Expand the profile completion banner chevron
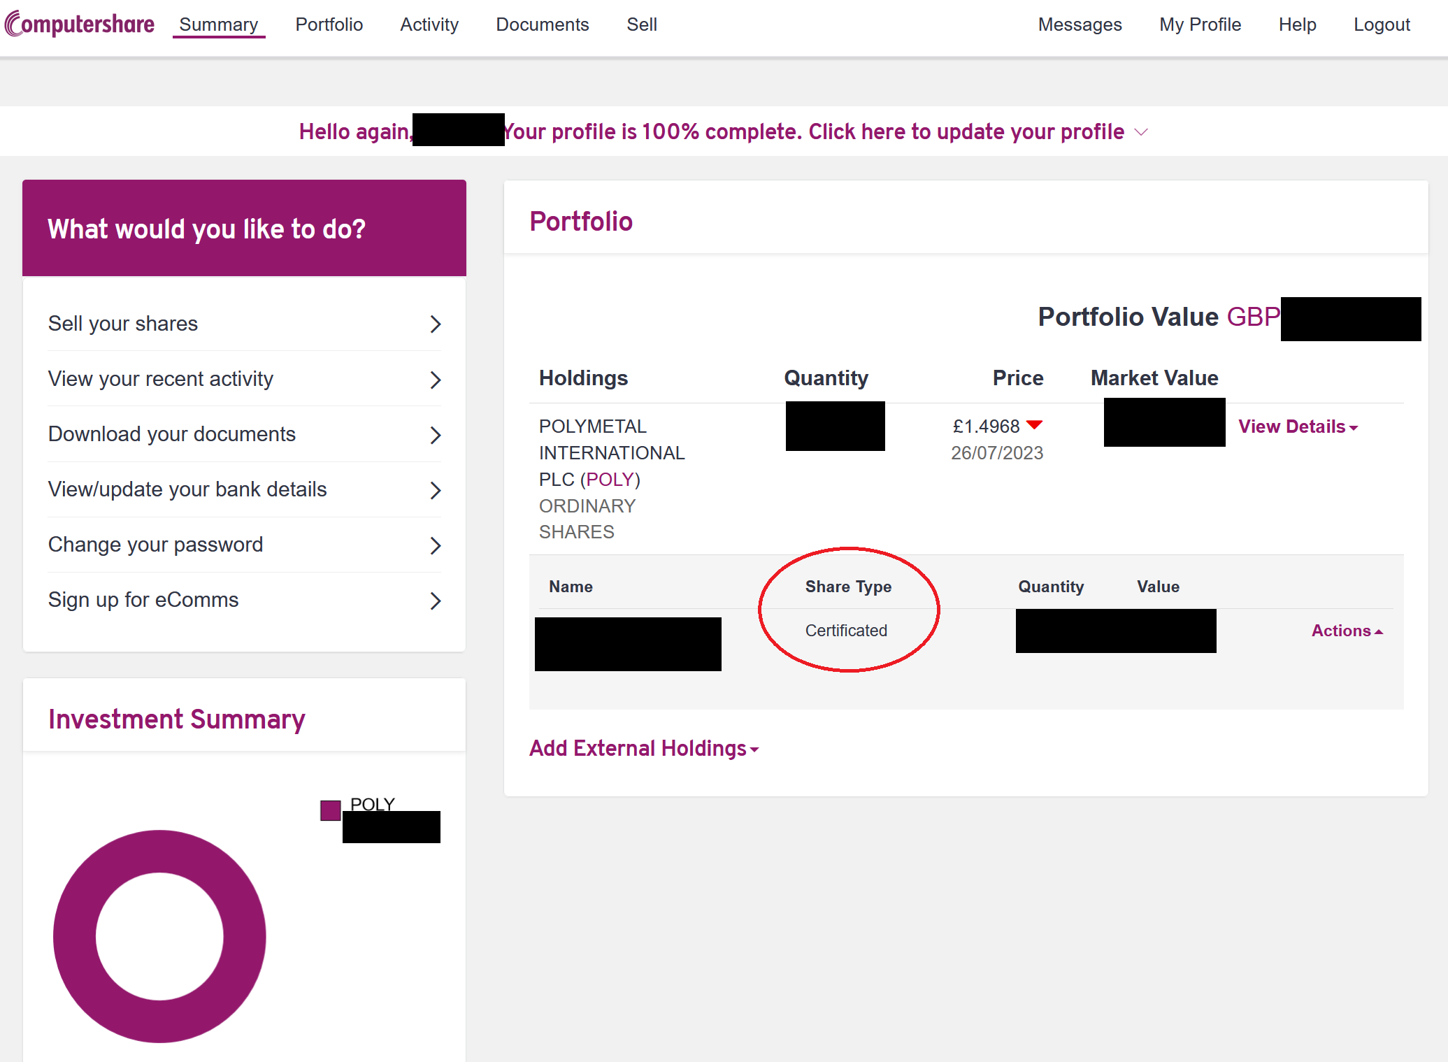1448x1062 pixels. click(1141, 132)
